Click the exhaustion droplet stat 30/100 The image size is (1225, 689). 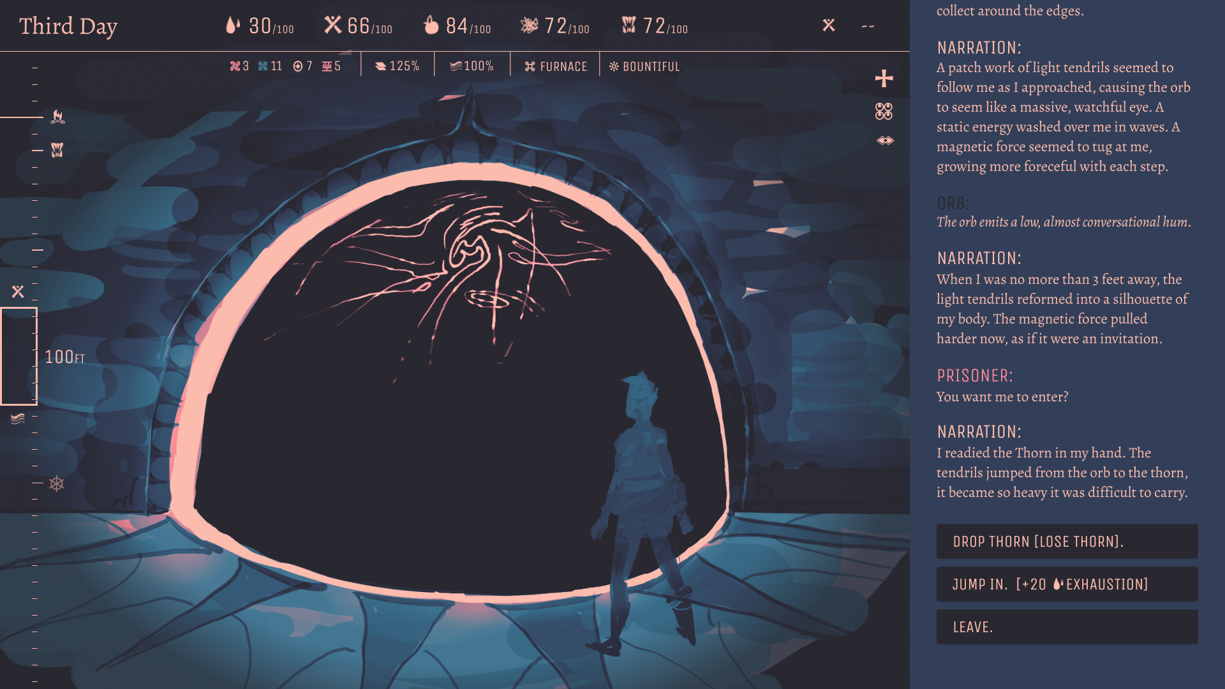coord(260,26)
